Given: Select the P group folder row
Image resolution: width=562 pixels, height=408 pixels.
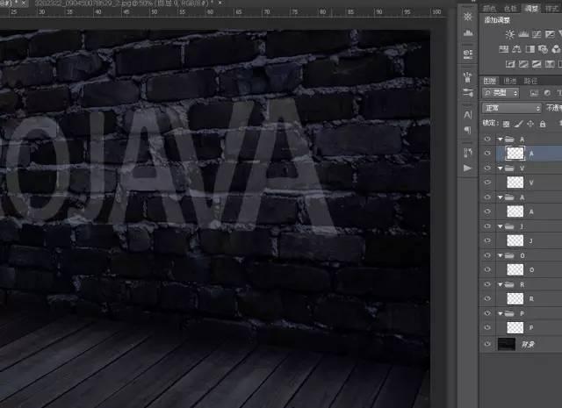Looking at the screenshot, I should pyautogui.click(x=521, y=313).
